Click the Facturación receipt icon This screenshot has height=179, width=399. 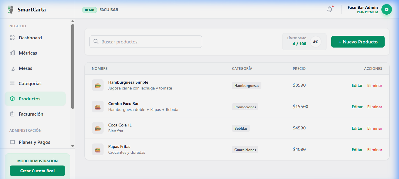(12, 114)
